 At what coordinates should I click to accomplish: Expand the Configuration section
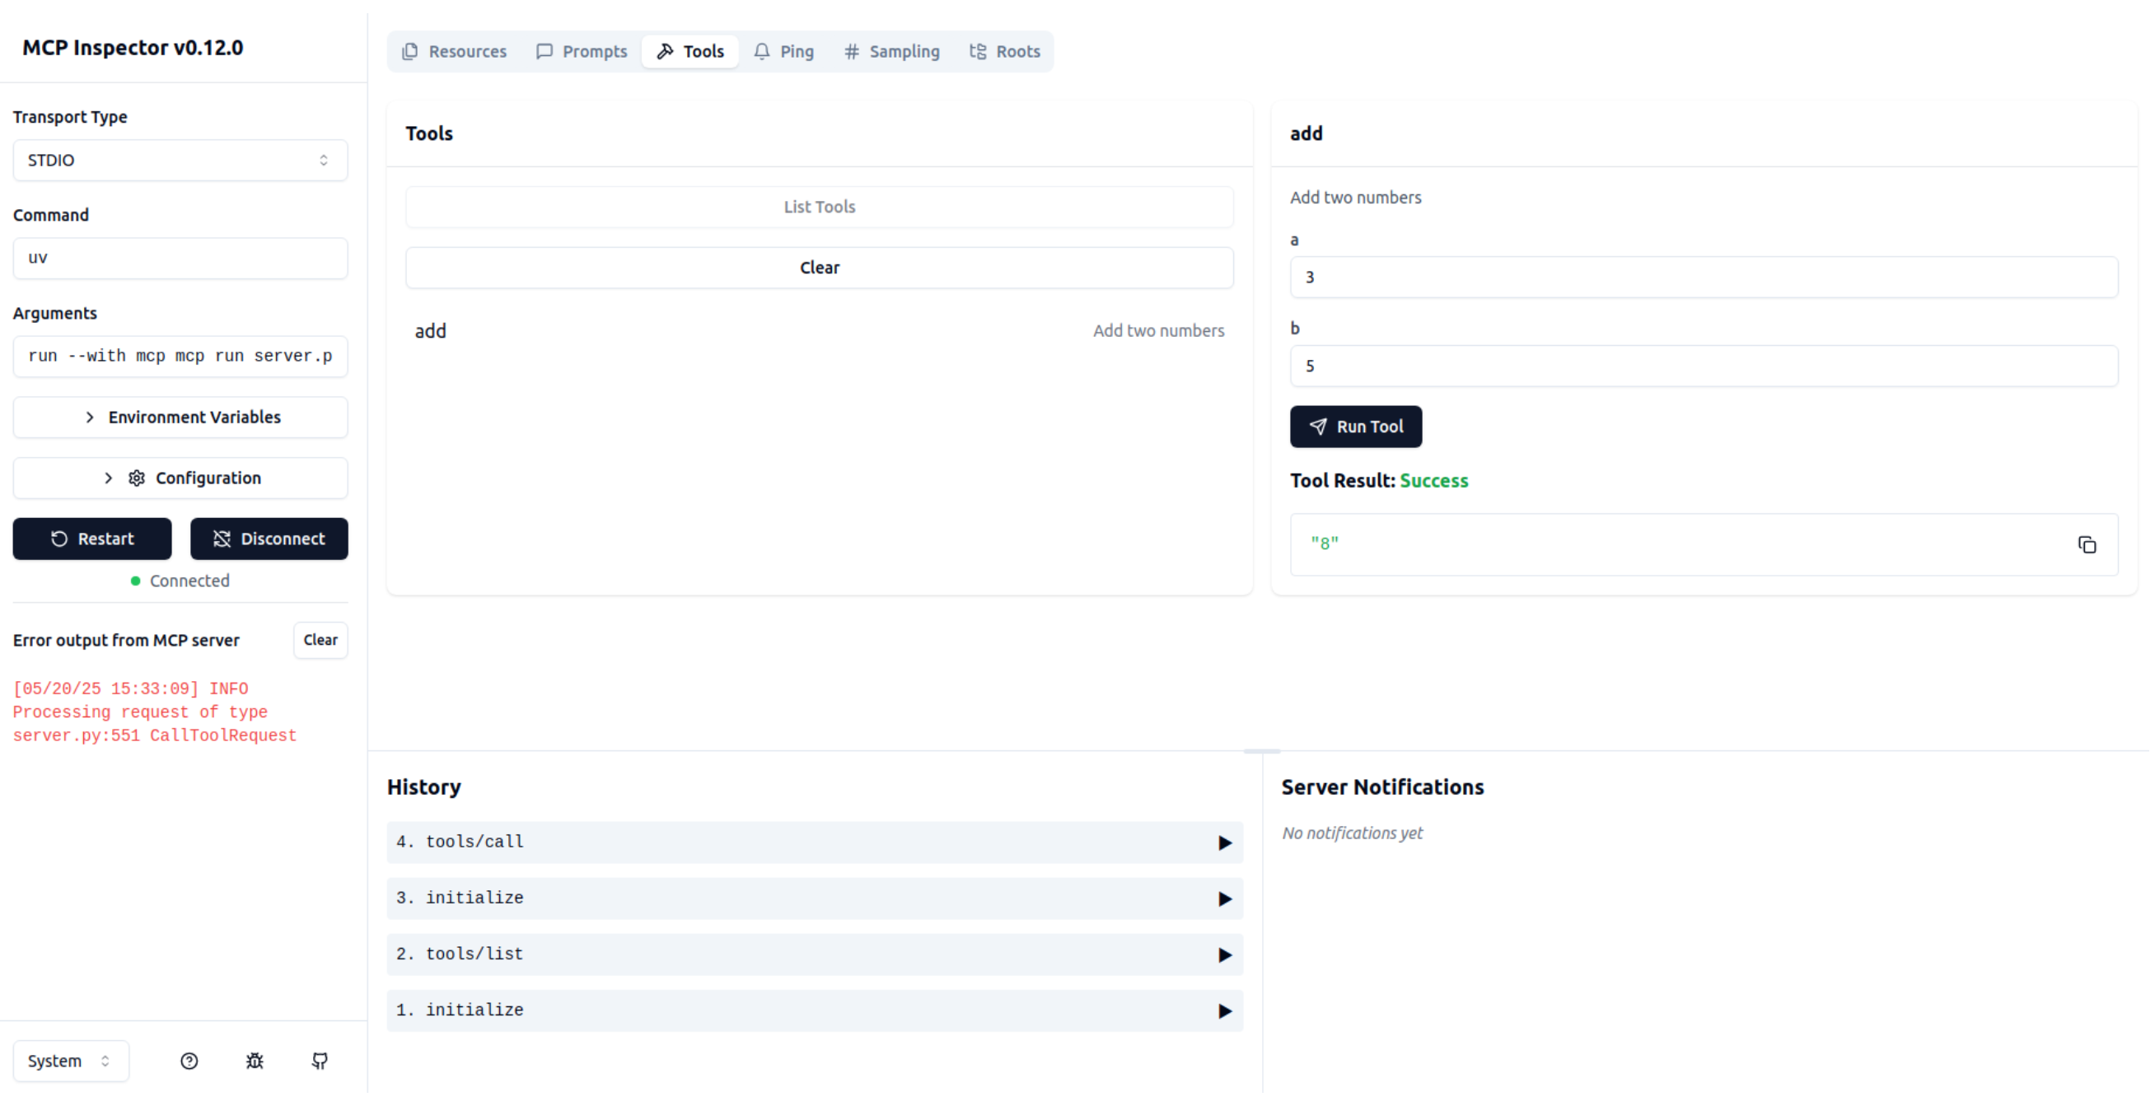tap(180, 478)
